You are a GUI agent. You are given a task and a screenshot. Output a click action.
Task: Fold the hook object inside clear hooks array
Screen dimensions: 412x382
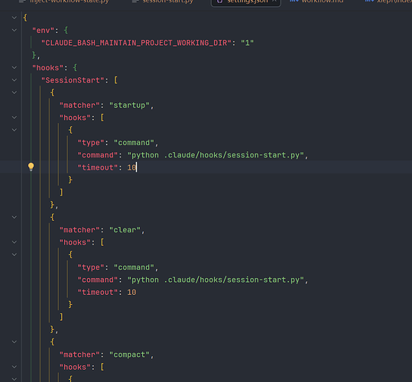point(15,254)
